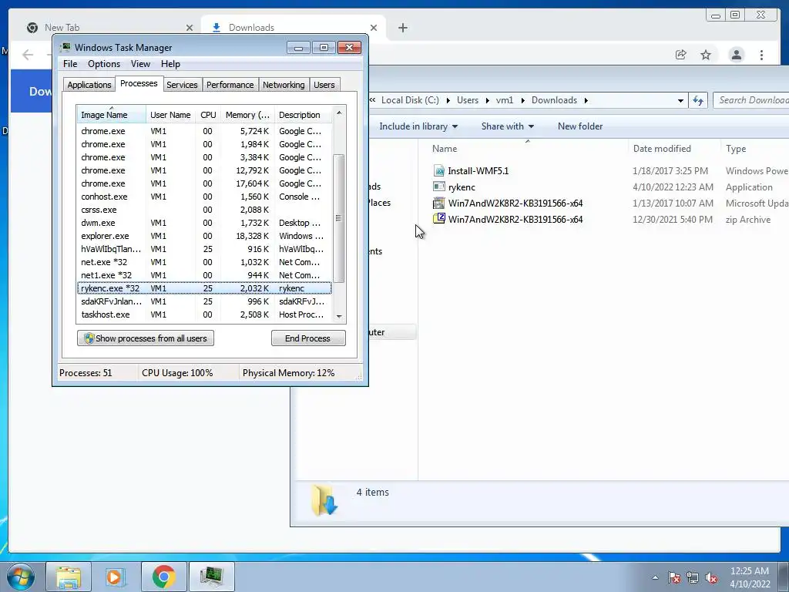Screen dimensions: 789x592
Task: Expand Explorer address bar history dropdown
Action: coord(680,100)
